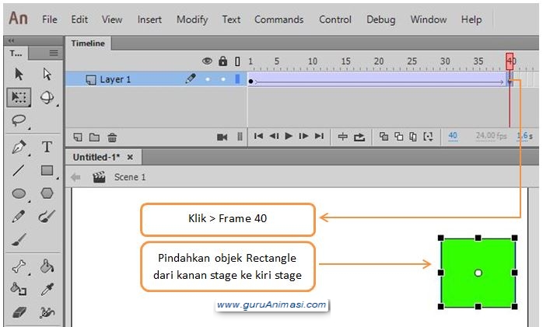Step back one frame

(x=274, y=136)
